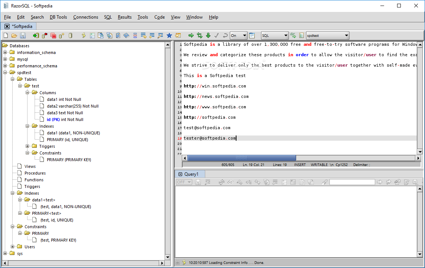Expand the Triggers folder under test table
The height and width of the screenshot is (268, 425).
[x=28, y=146]
